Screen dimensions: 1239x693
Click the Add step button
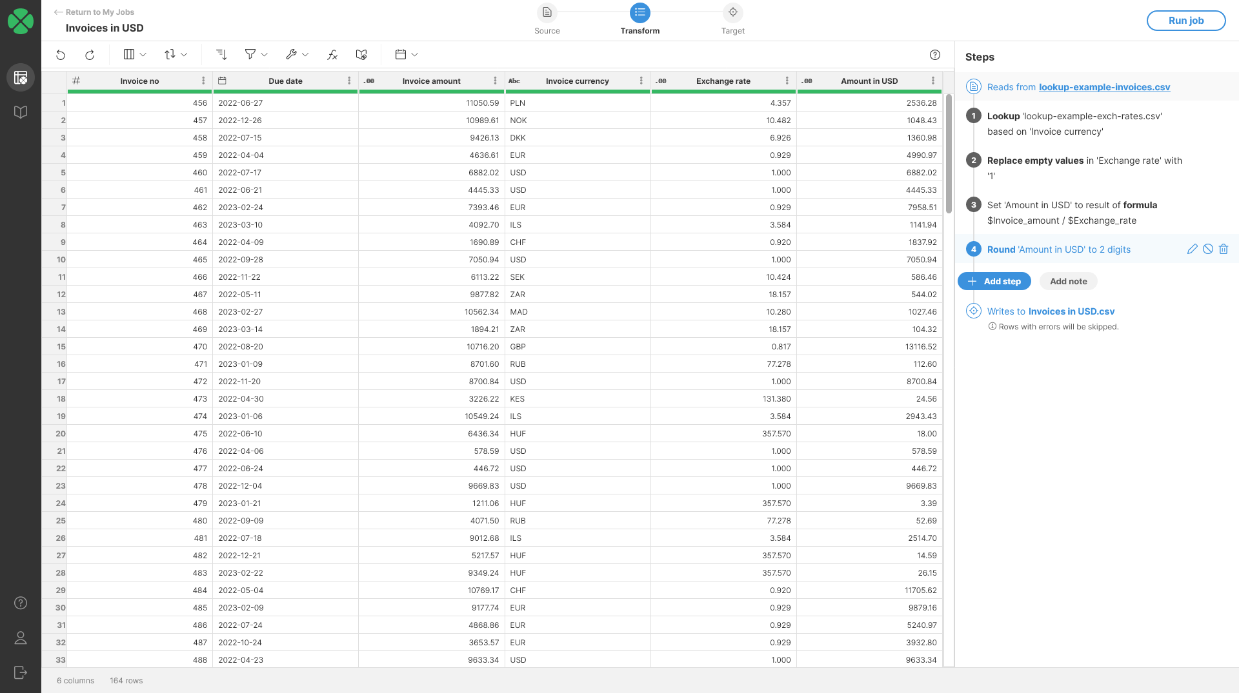[x=994, y=281]
